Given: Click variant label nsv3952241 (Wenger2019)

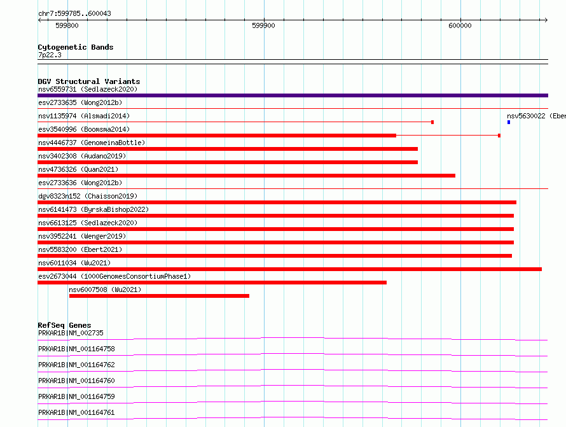Looking at the screenshot, I should point(82,236).
